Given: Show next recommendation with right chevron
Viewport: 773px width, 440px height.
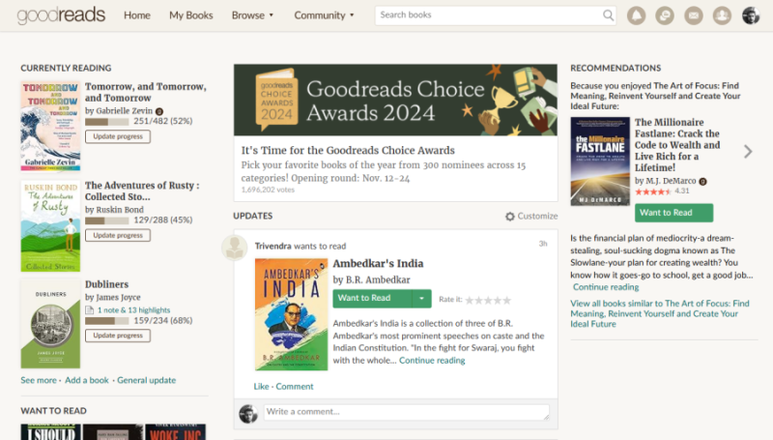Looking at the screenshot, I should point(747,151).
